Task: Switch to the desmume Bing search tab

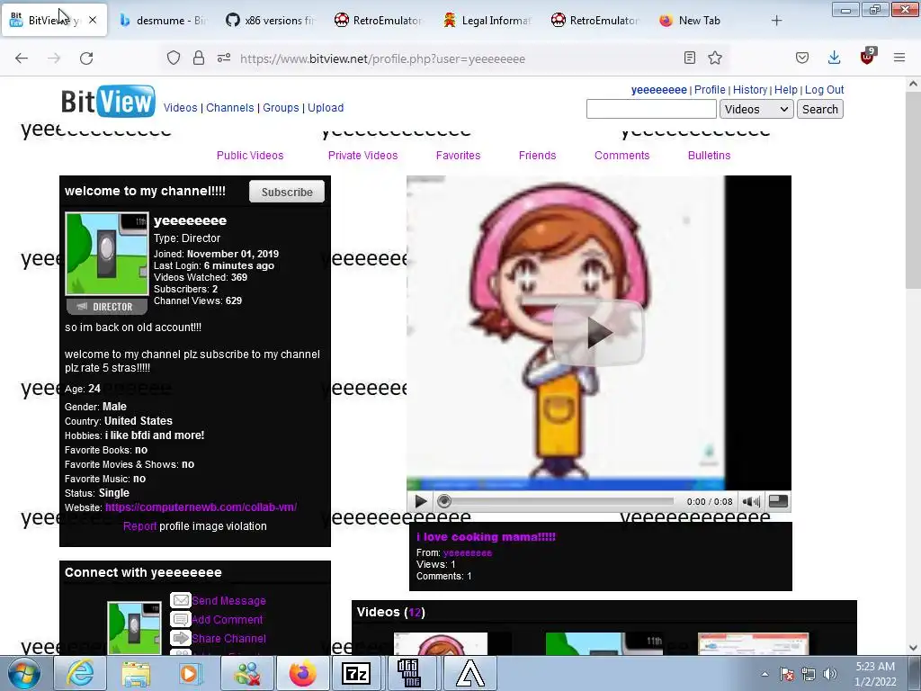Action: [x=163, y=21]
